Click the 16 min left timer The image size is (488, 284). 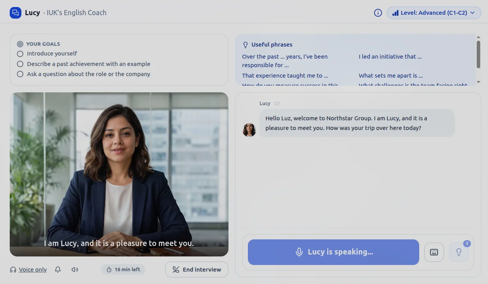point(123,270)
